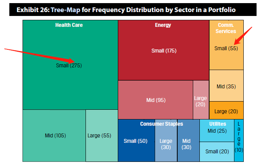
Task: Click the Consumer Staples Large (30) tile
Action: [x=166, y=140]
